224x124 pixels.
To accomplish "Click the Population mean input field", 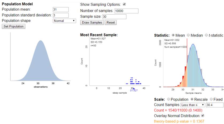I will coord(61,10).
